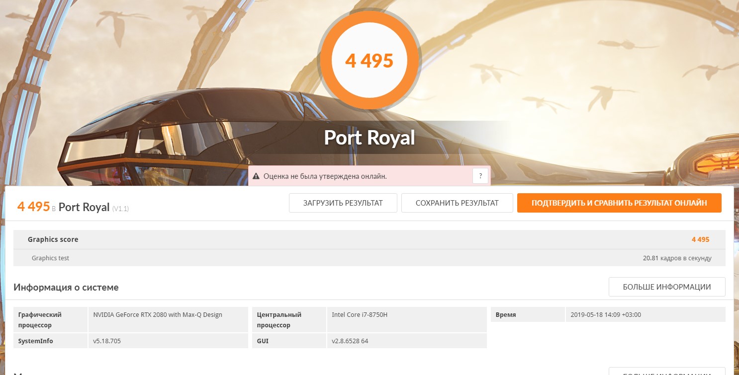Screen dimensions: 739x375
Task: Click NVIDIA GeForce RTX 2080 Max-Q cell
Action: 158,314
